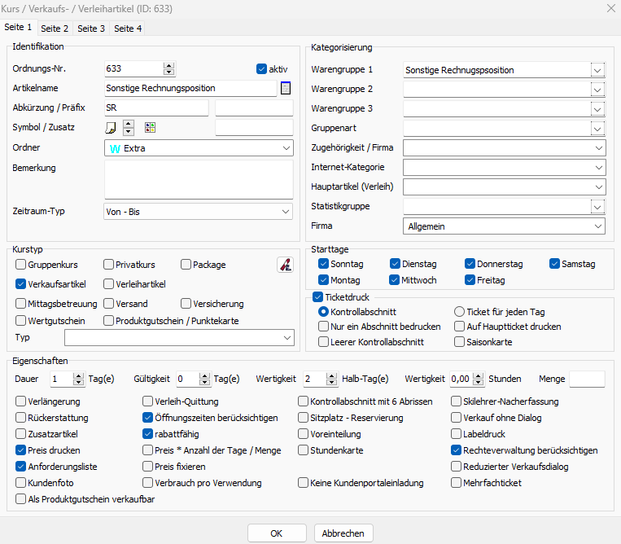
Task: Click the Bemerkung text area
Action: (199, 179)
